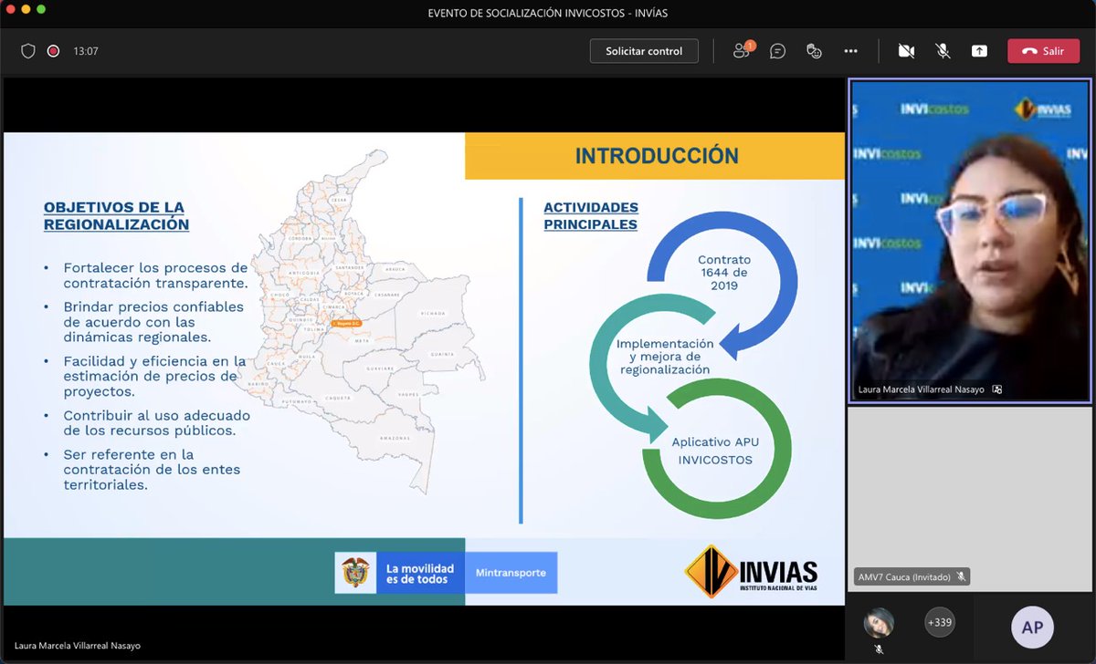The height and width of the screenshot is (664, 1096).
Task: Unmute the microphone
Action: (943, 51)
